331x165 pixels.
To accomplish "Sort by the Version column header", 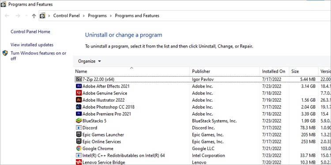I will (x=325, y=71).
